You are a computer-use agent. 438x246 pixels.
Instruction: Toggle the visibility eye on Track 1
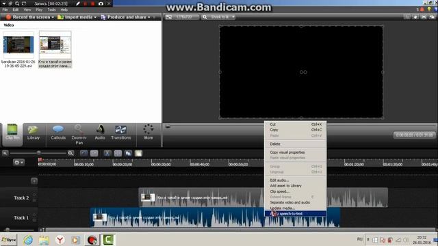(34, 215)
